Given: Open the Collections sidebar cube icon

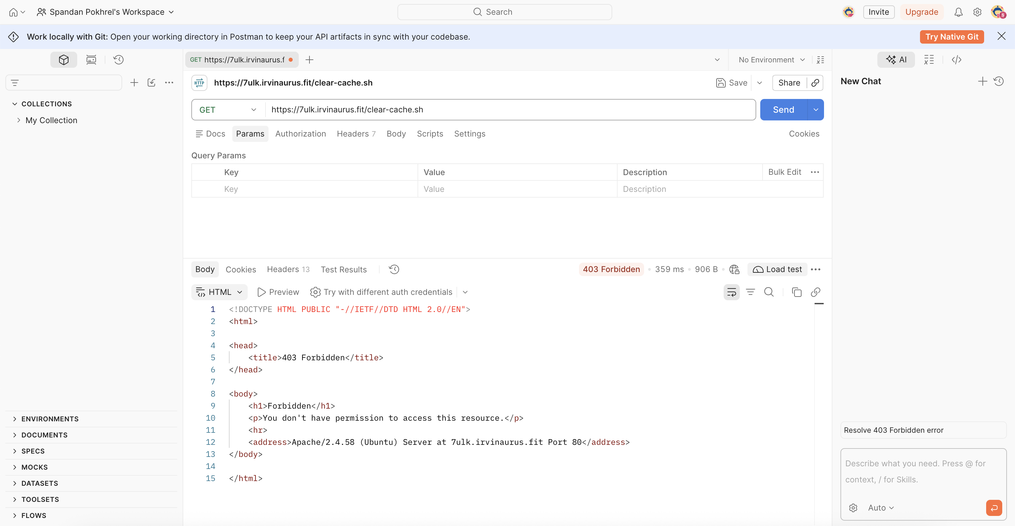Looking at the screenshot, I should click(x=63, y=59).
